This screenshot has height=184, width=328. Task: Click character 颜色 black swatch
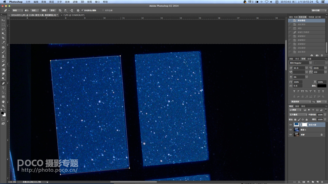coord(322,86)
